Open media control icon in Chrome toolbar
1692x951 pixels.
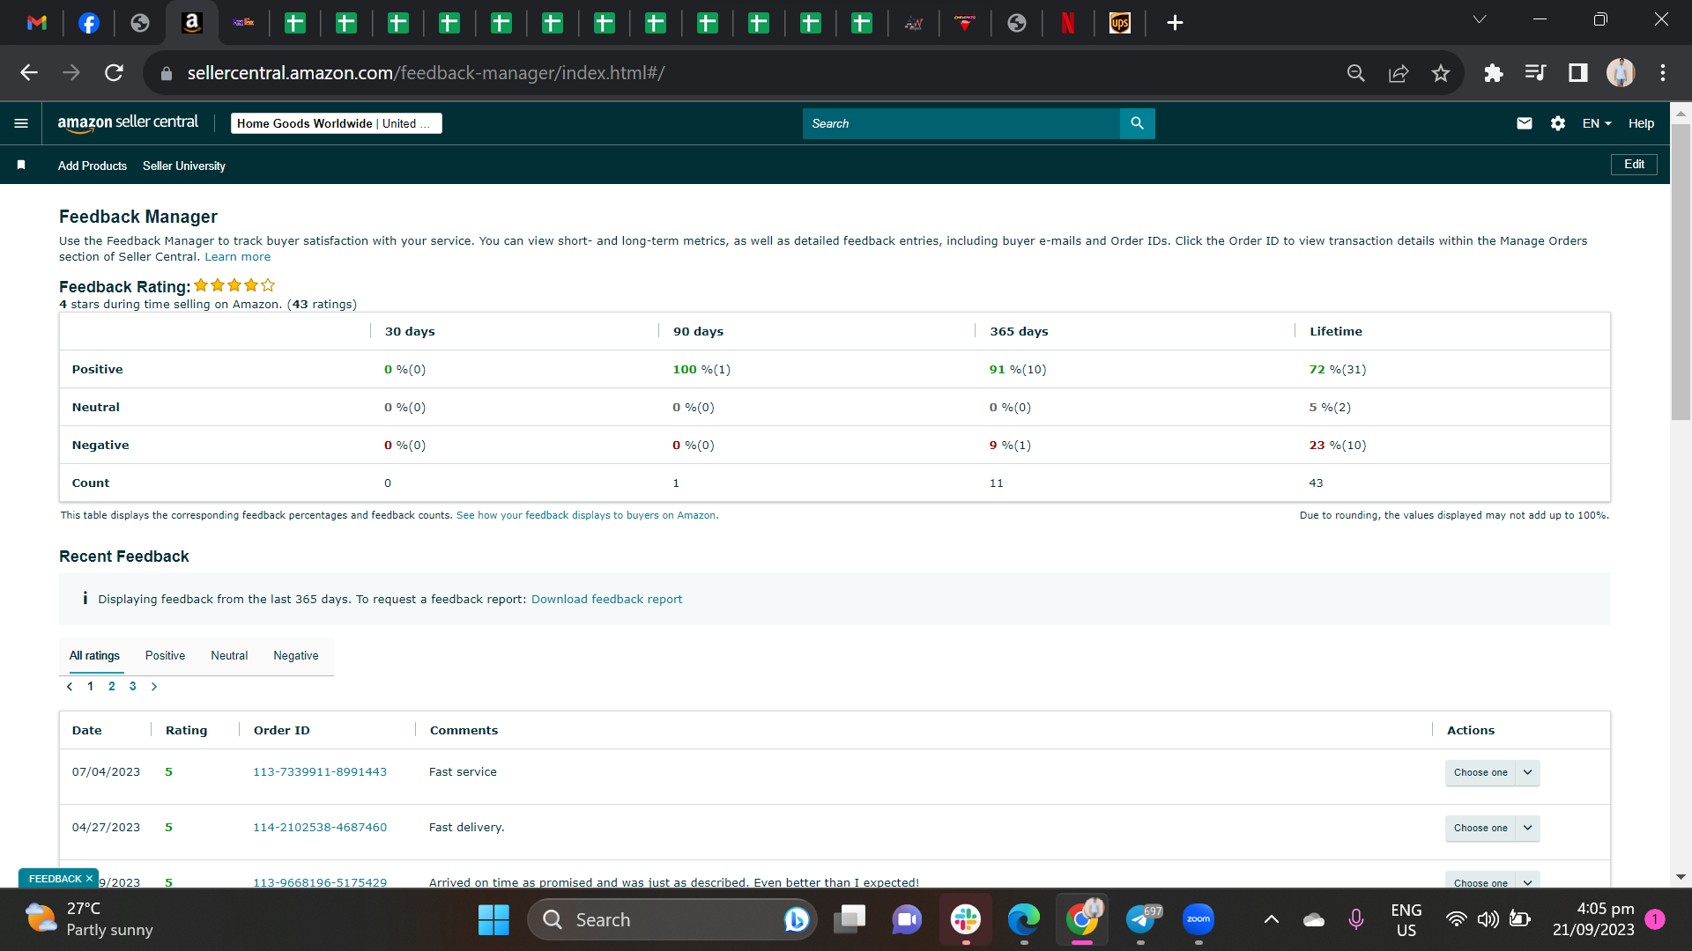1535,73
